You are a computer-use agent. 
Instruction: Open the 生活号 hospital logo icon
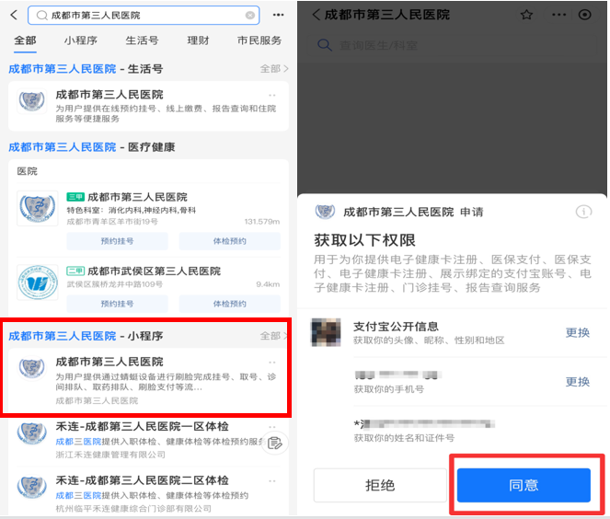pos(32,101)
